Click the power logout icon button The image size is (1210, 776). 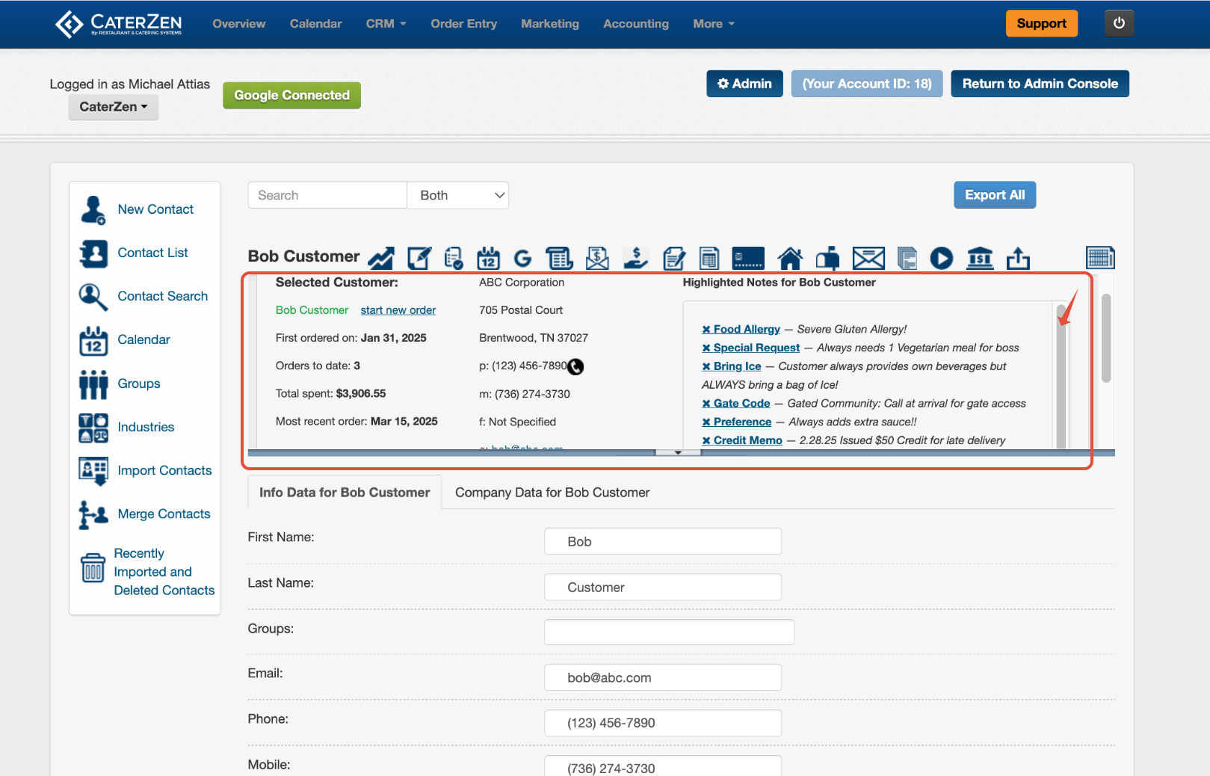(1119, 23)
